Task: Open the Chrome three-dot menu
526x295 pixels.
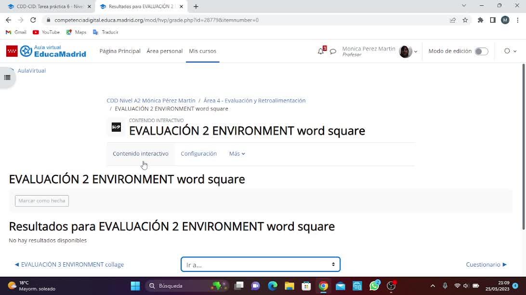Action: point(518,20)
